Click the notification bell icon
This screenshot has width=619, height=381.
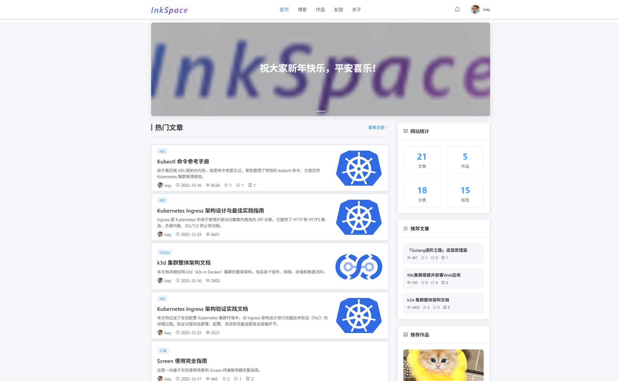(x=457, y=9)
